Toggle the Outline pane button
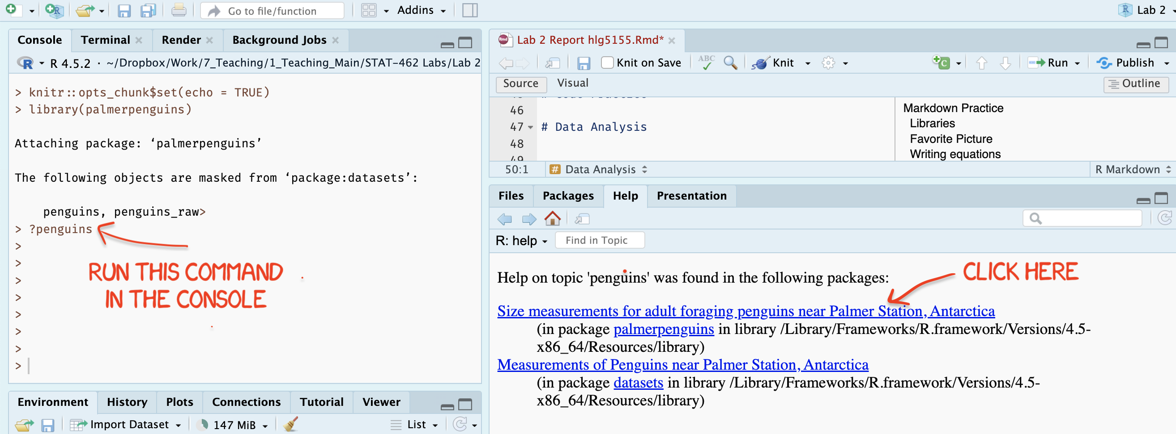This screenshot has width=1176, height=434. 1135,84
